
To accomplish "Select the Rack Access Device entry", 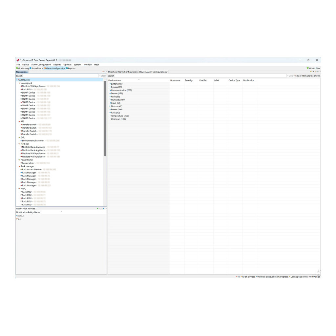I will point(38,170).
